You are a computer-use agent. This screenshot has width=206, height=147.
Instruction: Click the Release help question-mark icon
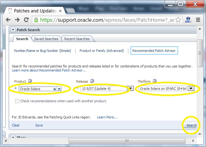click(92, 81)
